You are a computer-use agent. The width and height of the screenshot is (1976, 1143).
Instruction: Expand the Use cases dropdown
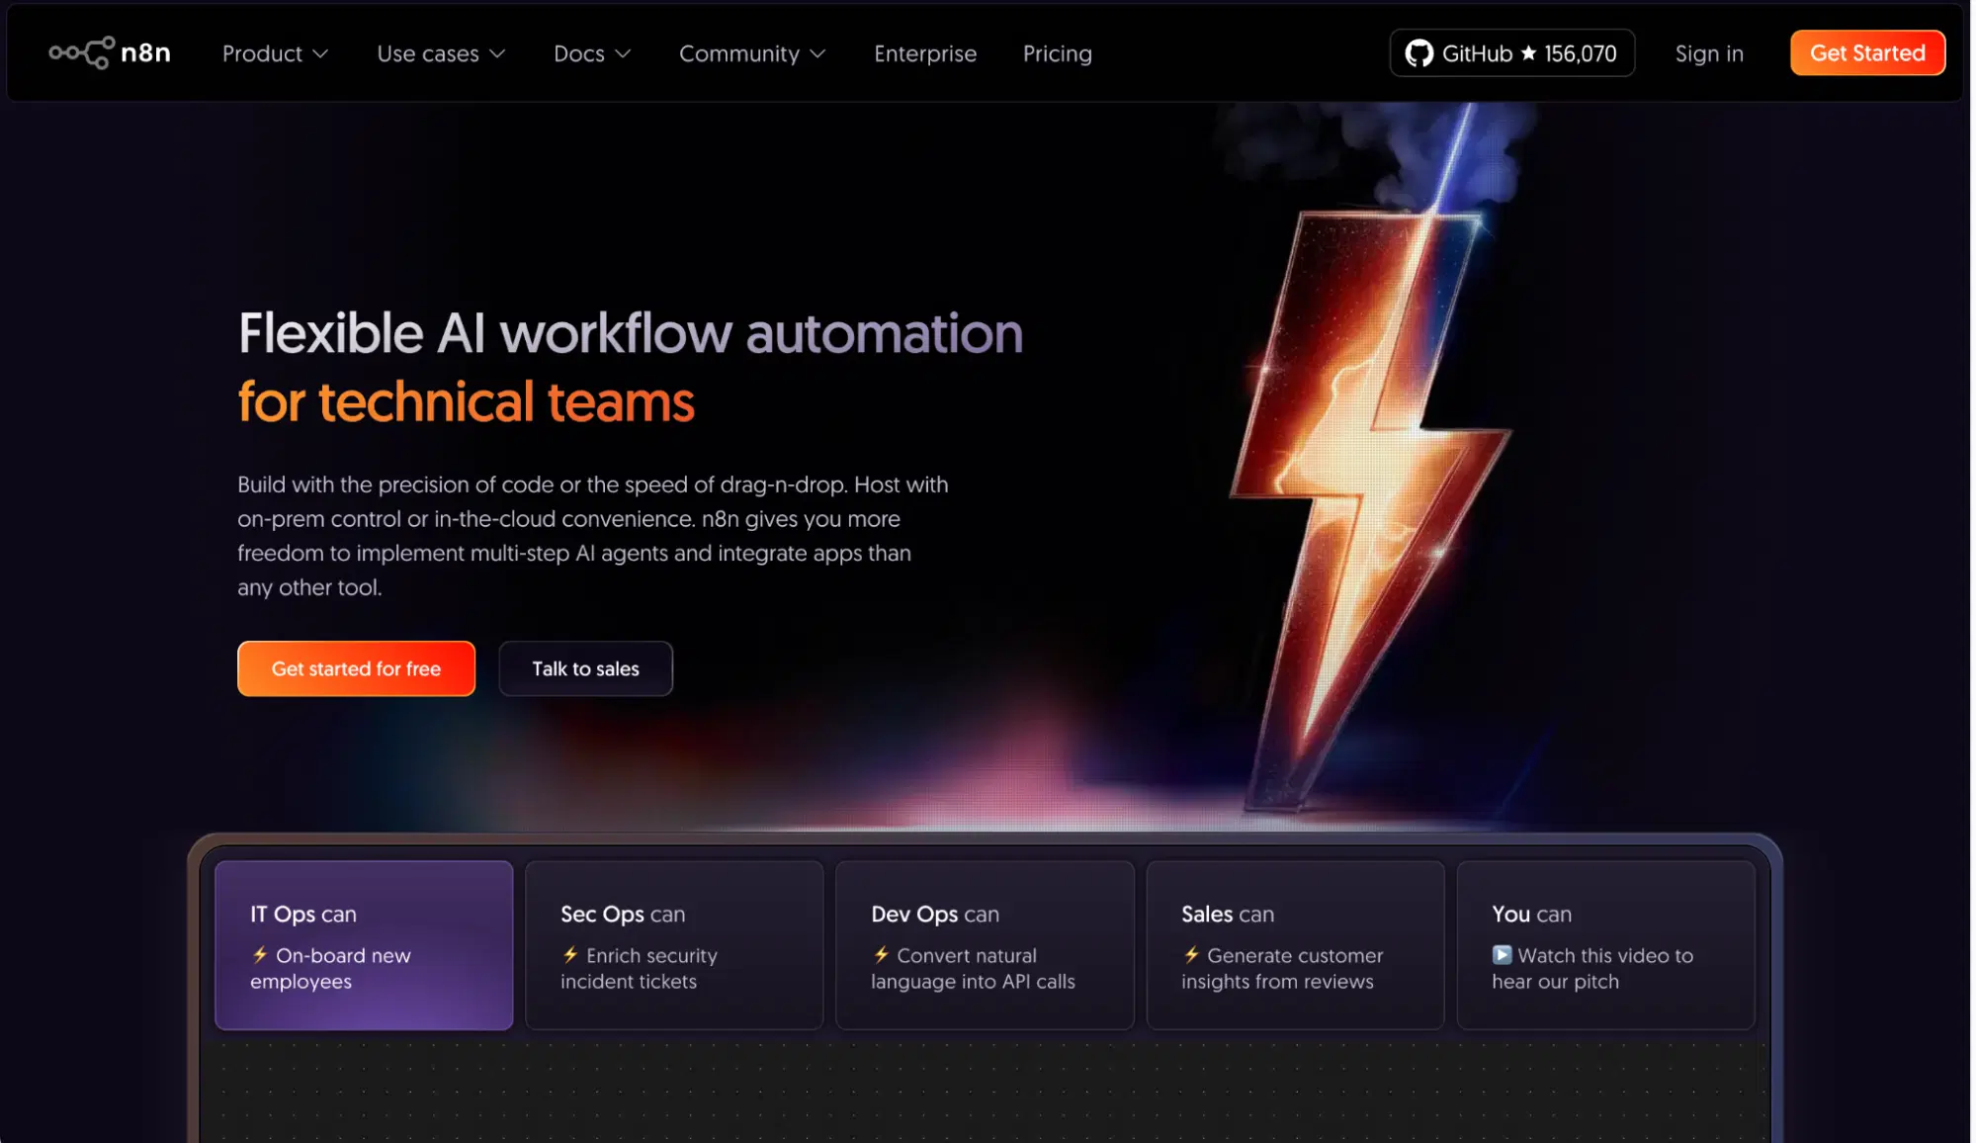point(440,53)
